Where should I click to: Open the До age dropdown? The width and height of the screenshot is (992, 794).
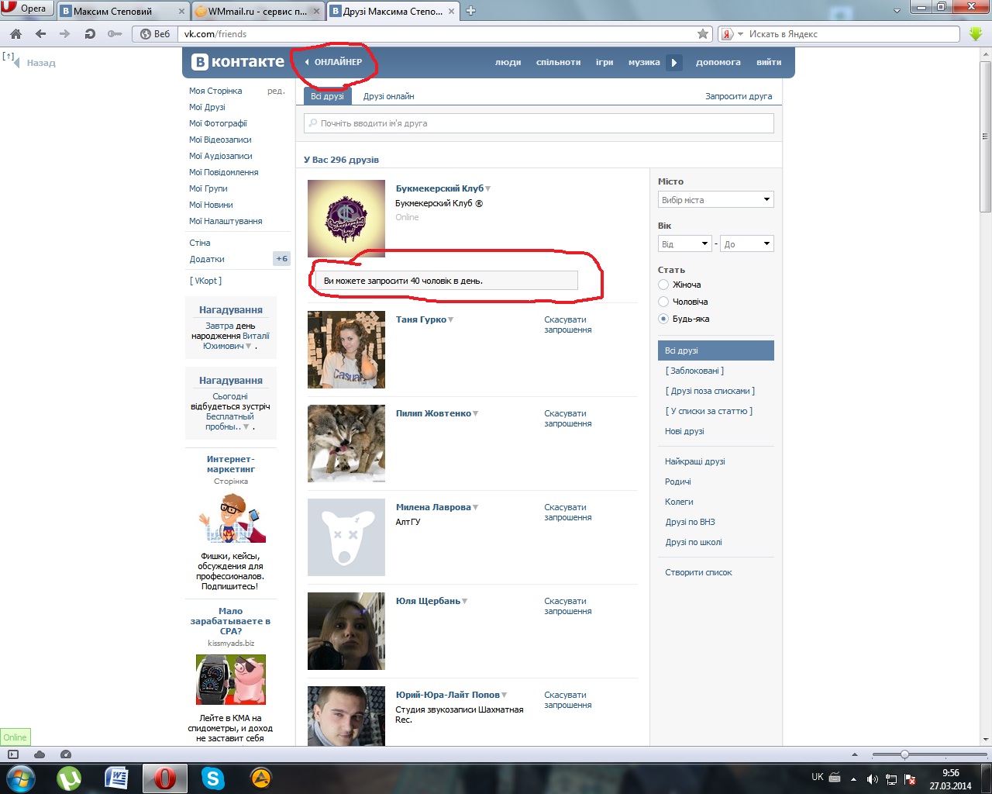(747, 244)
